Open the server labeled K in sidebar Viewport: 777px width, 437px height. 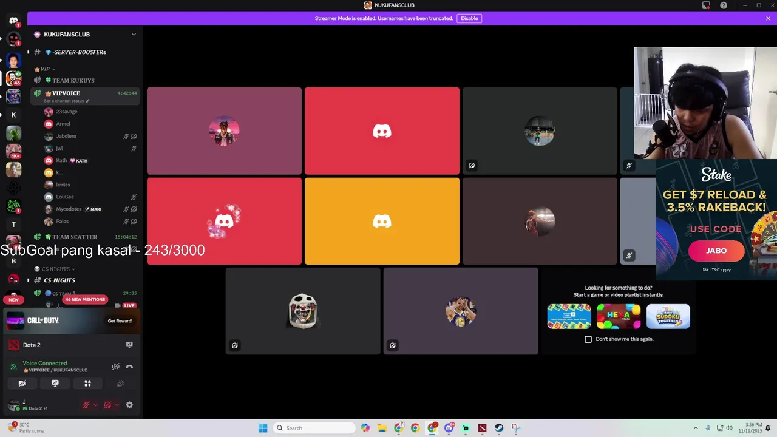[x=13, y=115]
